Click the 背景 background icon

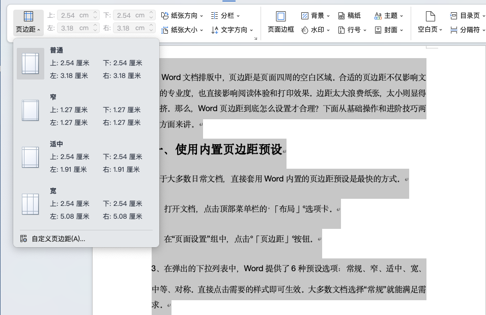click(305, 15)
